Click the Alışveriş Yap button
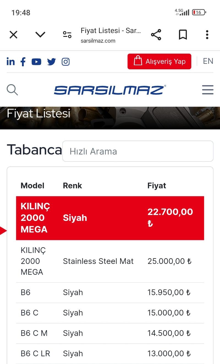220x364 pixels. coord(159,61)
